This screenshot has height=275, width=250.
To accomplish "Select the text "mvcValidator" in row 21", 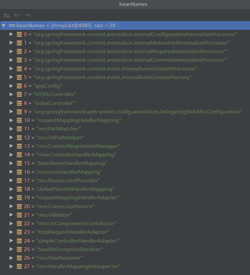I will [x=54, y=215].
